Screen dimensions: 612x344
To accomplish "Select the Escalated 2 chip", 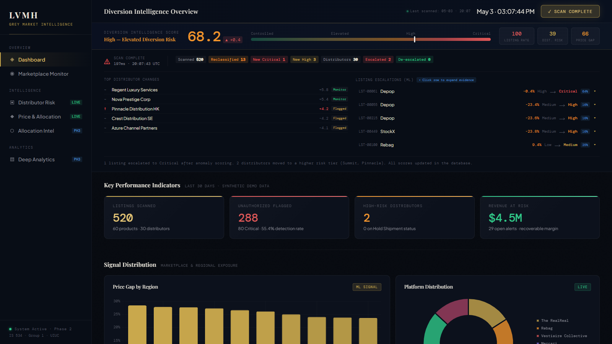I will pyautogui.click(x=378, y=60).
